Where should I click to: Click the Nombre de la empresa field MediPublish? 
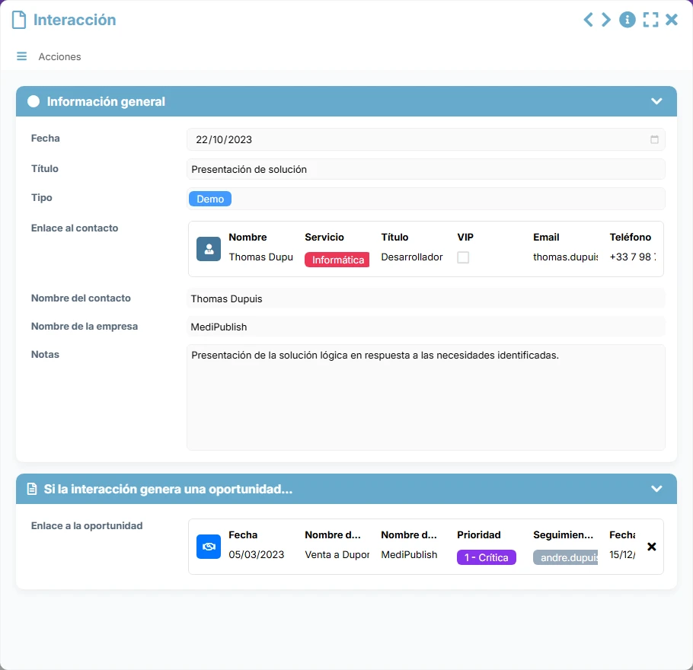coord(426,327)
